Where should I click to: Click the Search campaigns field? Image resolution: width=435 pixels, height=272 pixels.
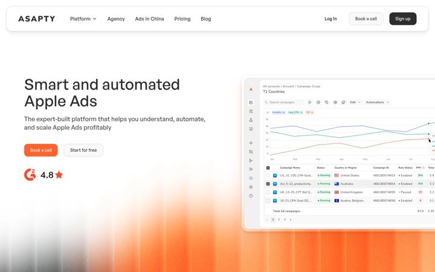coord(283,102)
